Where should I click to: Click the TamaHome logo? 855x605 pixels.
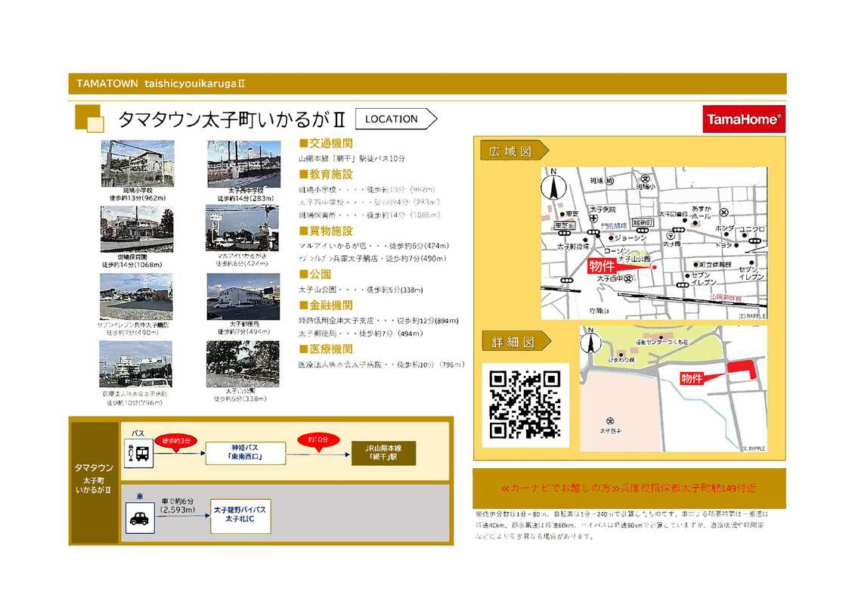pyautogui.click(x=744, y=119)
